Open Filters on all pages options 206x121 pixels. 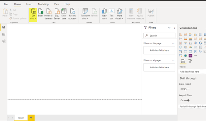click(x=173, y=61)
